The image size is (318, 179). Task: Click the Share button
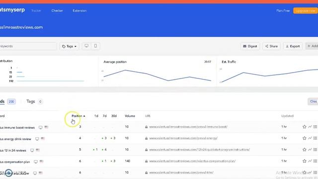coord(271,46)
